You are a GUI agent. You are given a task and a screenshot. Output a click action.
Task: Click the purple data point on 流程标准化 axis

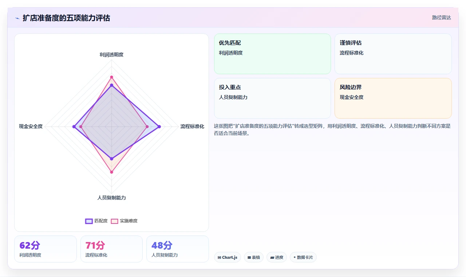point(159,127)
